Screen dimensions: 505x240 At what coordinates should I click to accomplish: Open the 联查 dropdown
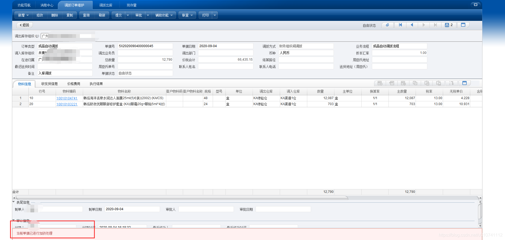coord(187,15)
